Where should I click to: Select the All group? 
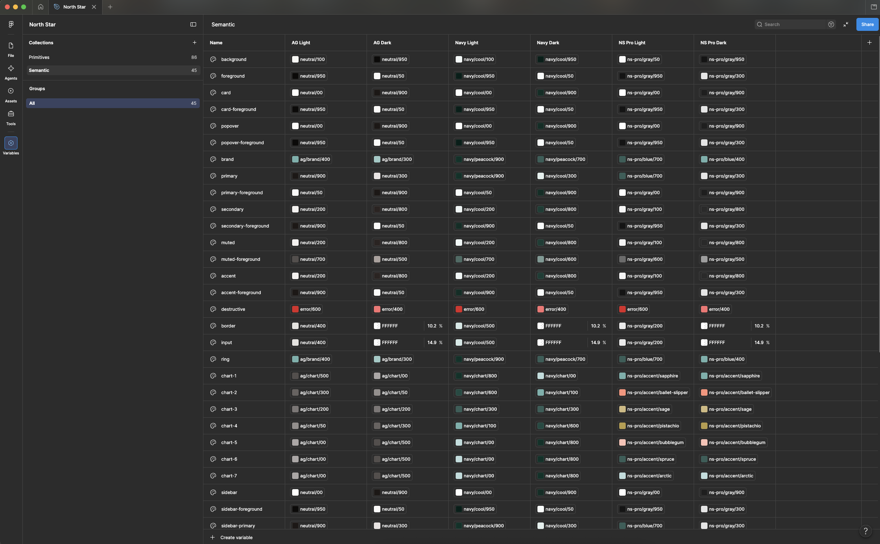pos(113,103)
